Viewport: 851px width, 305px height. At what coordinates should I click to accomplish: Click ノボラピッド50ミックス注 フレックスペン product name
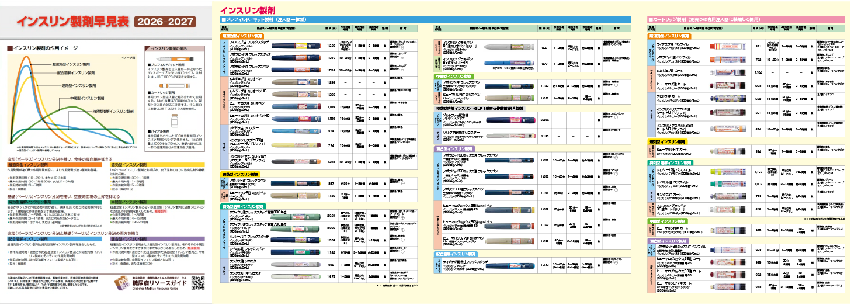tap(469, 171)
